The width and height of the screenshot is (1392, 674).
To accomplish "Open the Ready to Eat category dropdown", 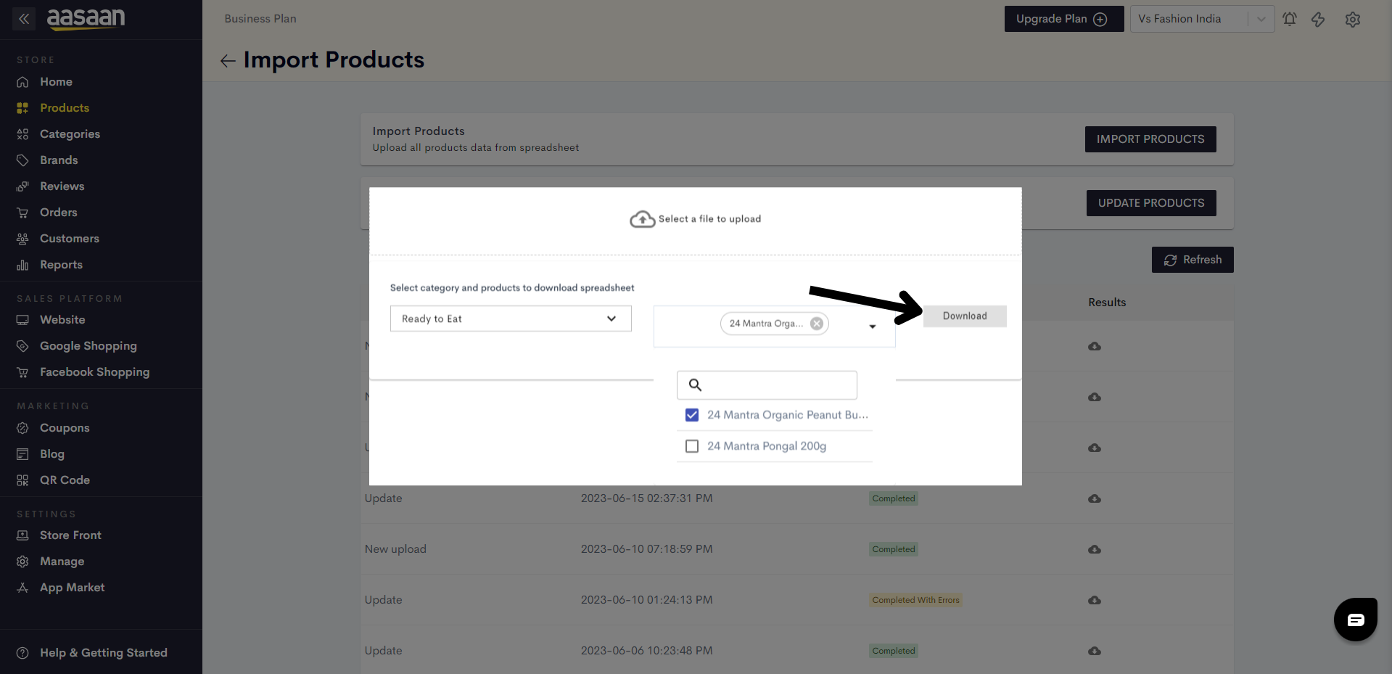I will coord(511,318).
